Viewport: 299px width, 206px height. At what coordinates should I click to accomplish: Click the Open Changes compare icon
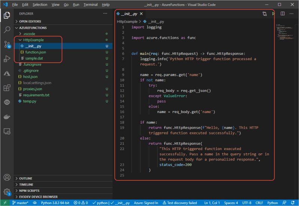[265, 14]
